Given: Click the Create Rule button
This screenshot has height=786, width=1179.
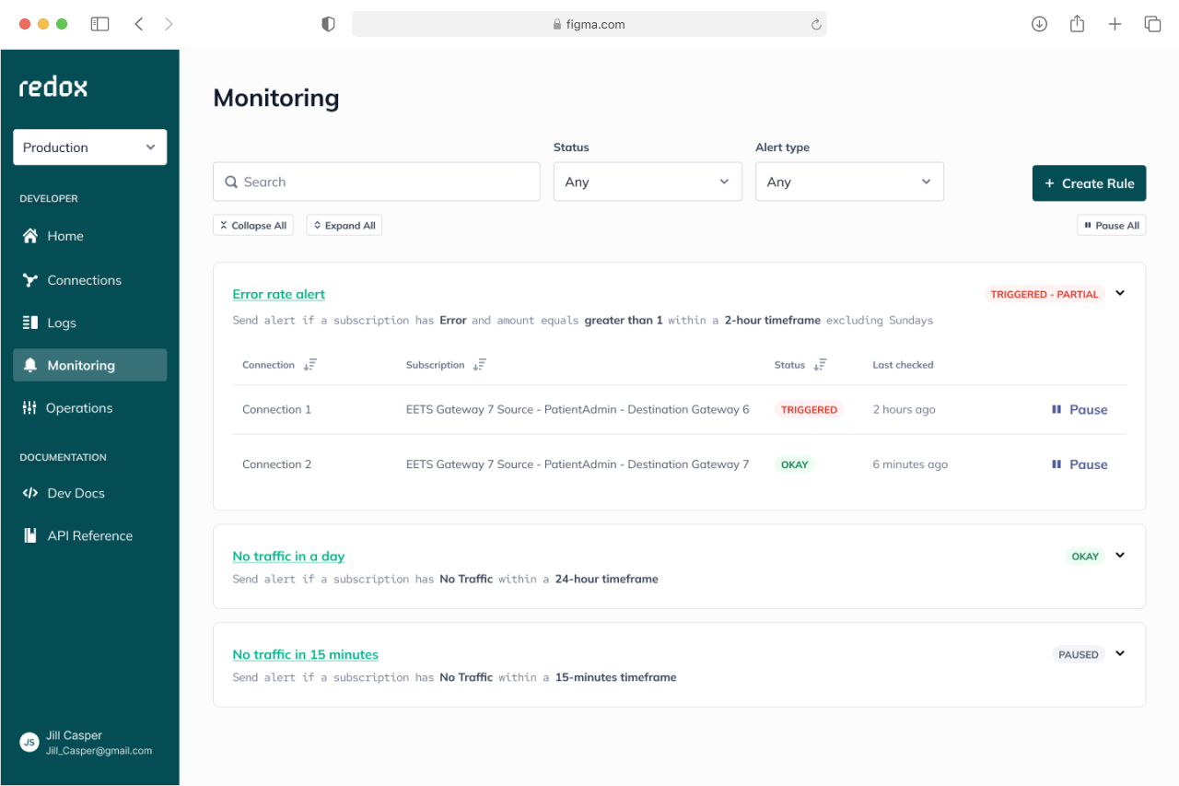Looking at the screenshot, I should pyautogui.click(x=1089, y=183).
